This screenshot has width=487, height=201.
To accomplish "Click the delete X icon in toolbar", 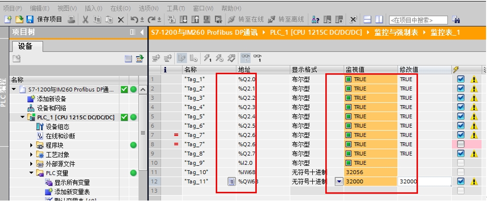I will pyautogui.click(x=120, y=19).
